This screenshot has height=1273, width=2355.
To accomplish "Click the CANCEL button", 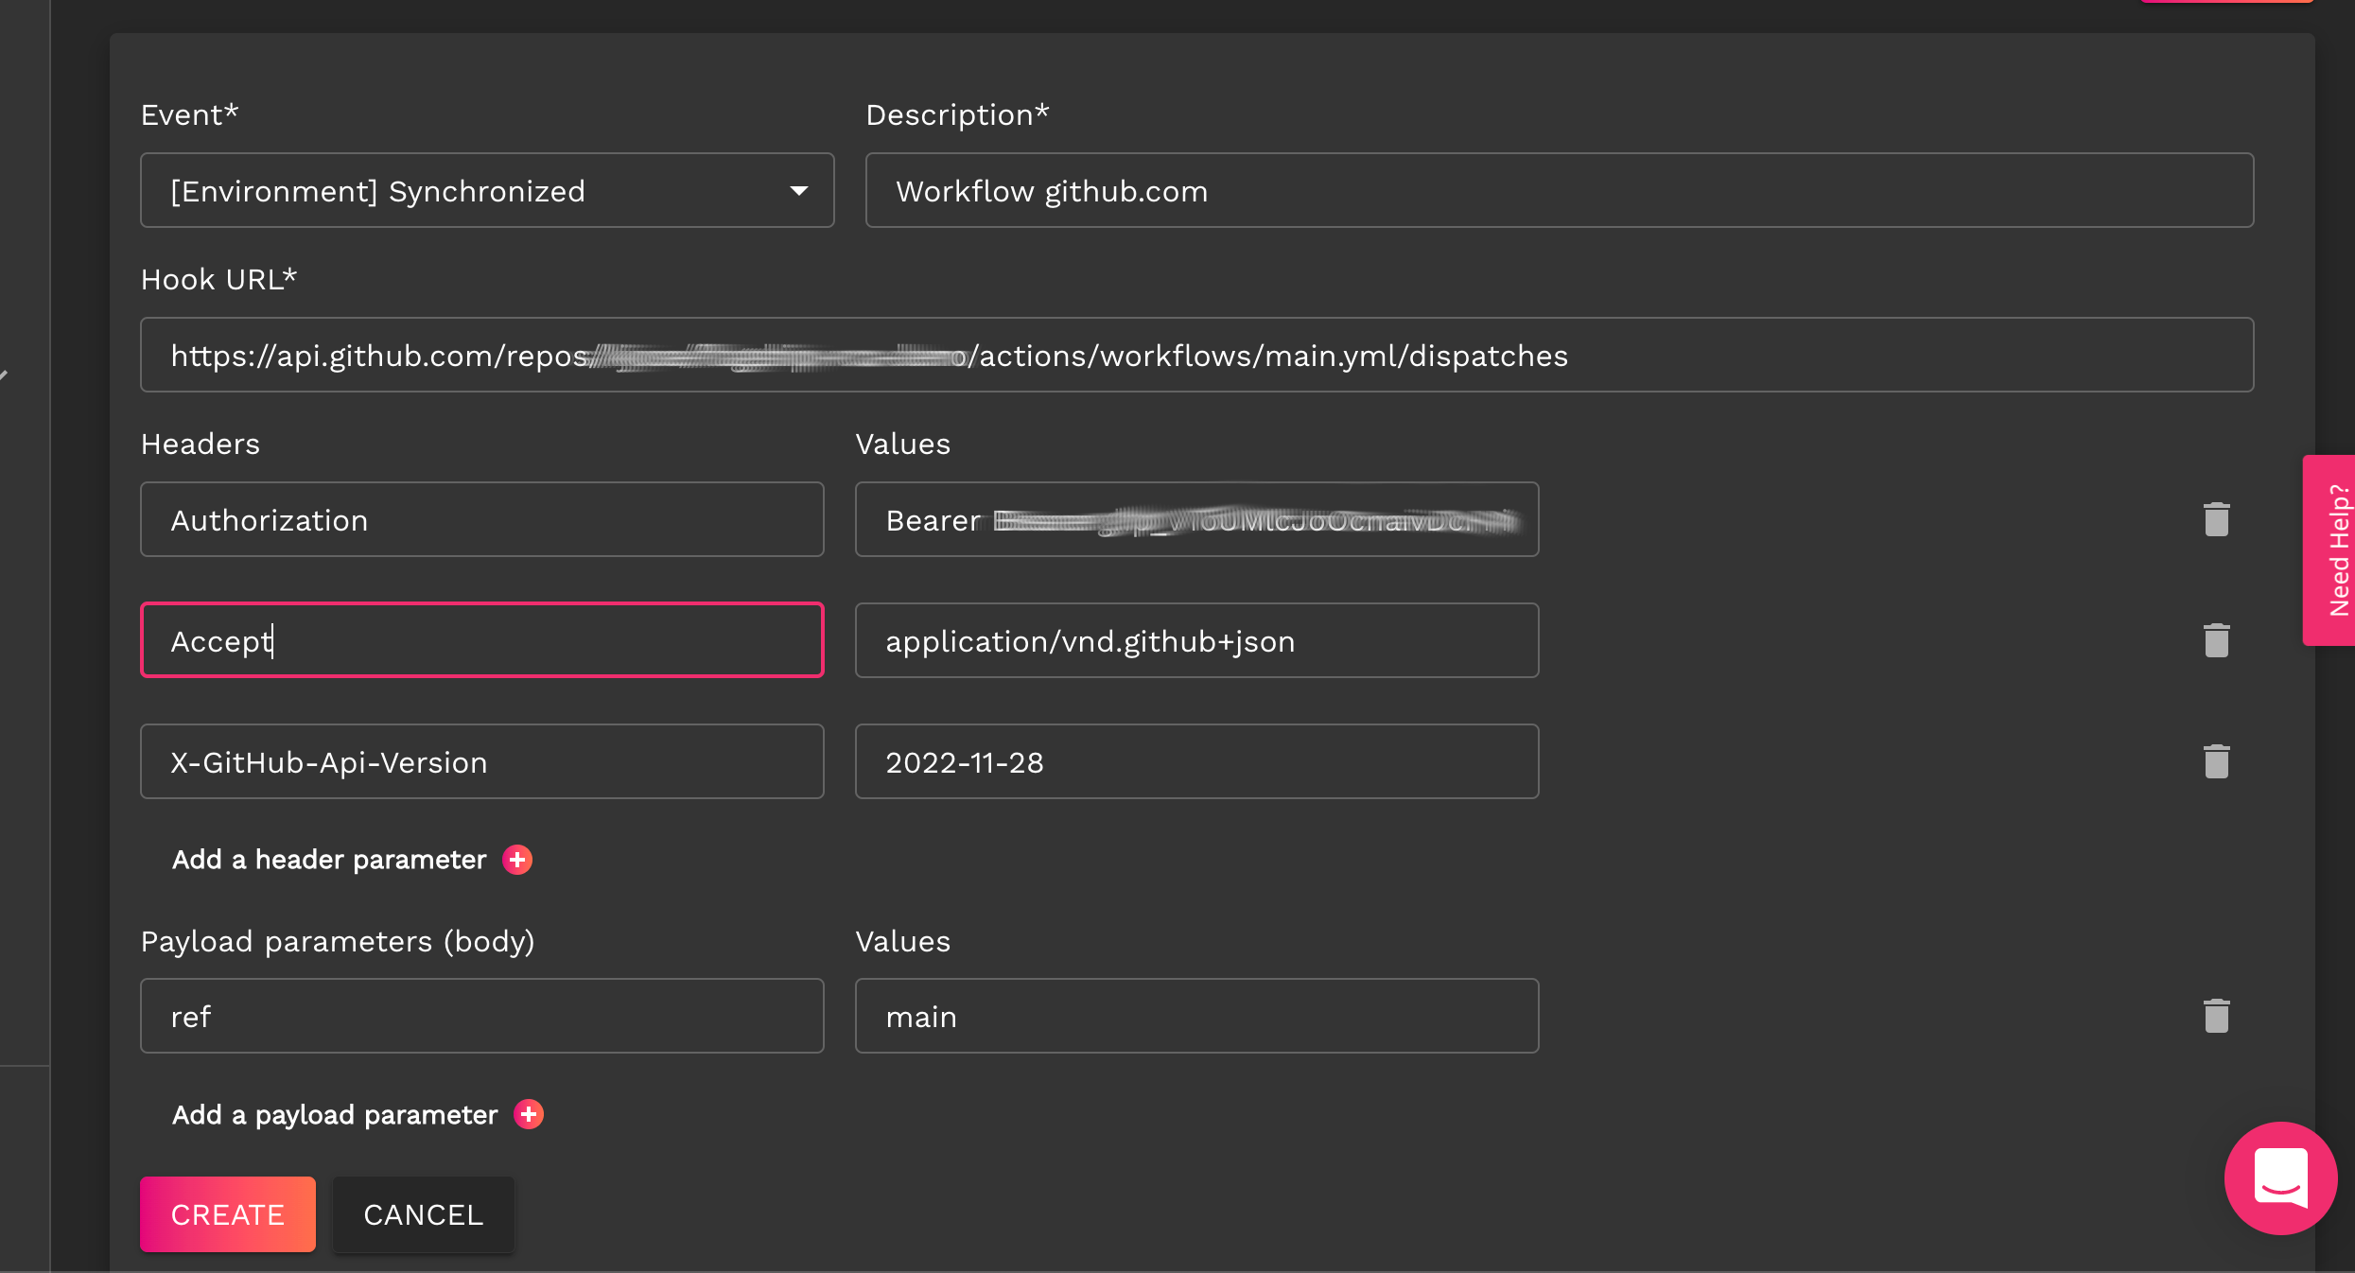I will [424, 1214].
